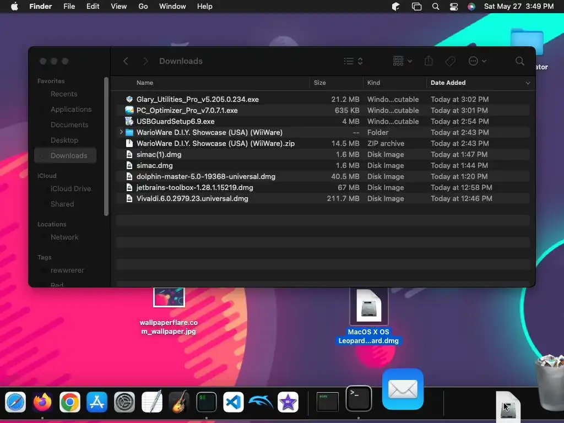The width and height of the screenshot is (564, 423).
Task: Expand the WarioWare D.I.Y. Showcase folder
Action: (x=121, y=132)
